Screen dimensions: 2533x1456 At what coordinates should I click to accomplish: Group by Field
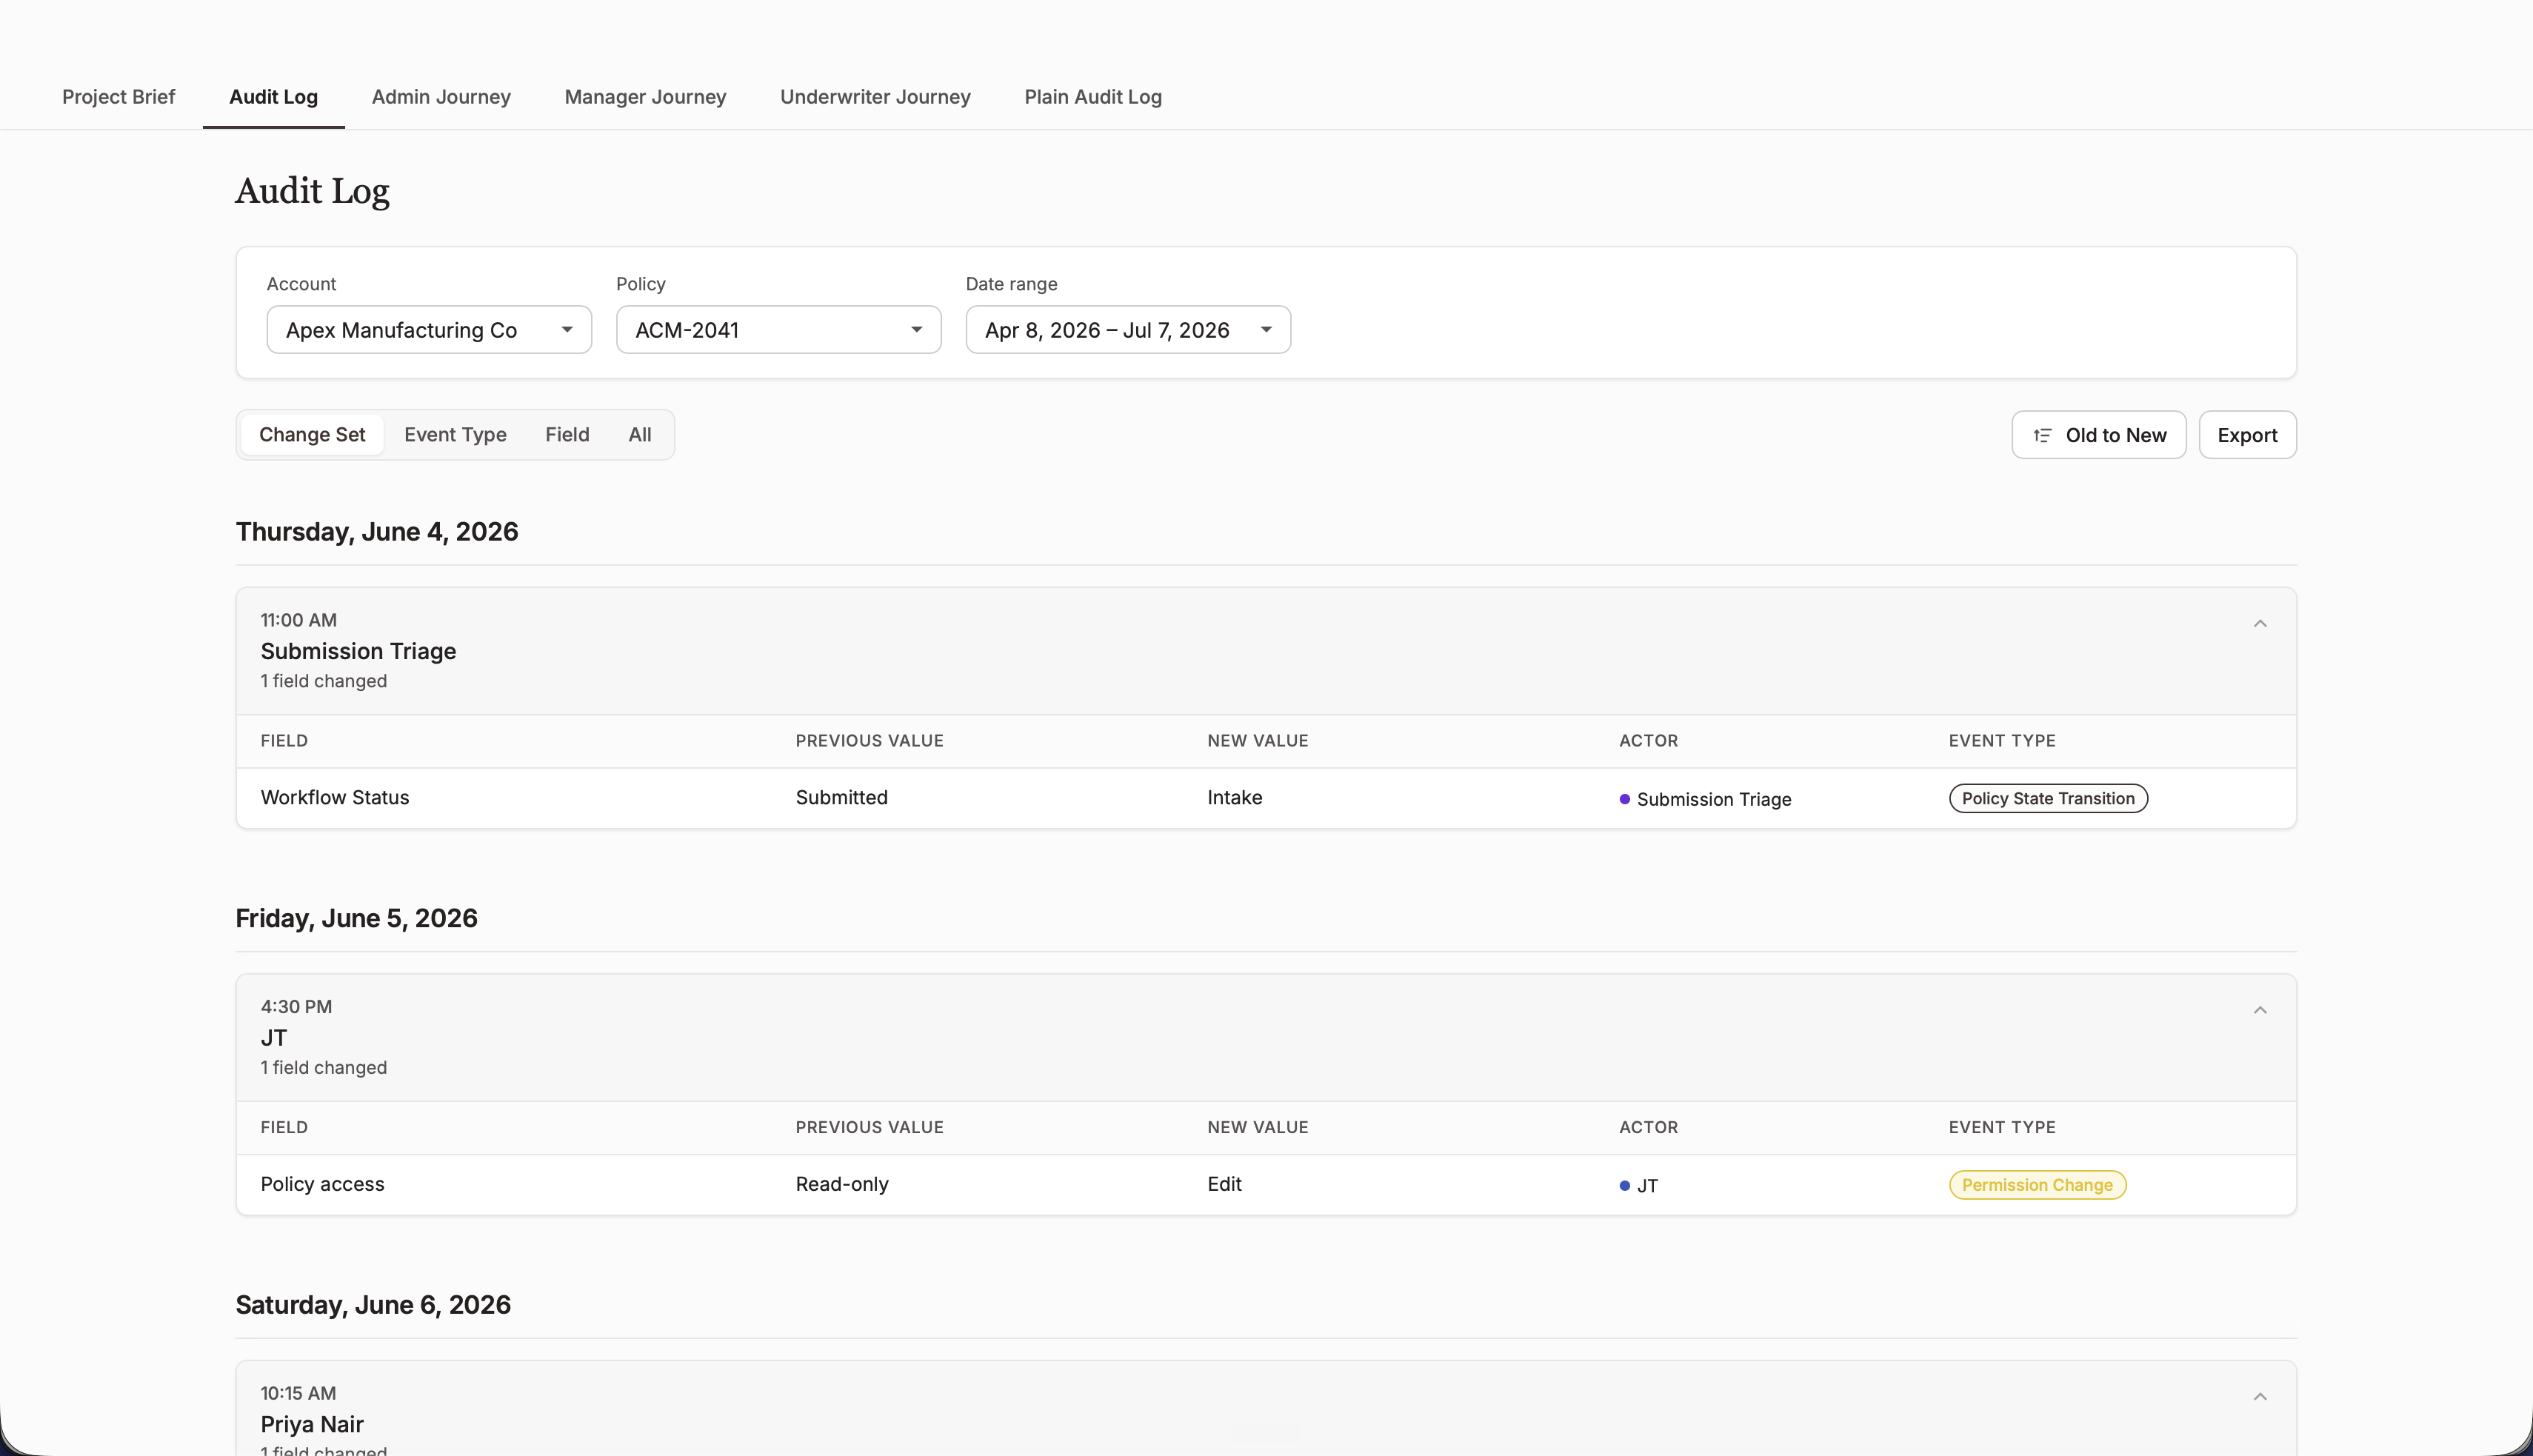click(x=567, y=435)
